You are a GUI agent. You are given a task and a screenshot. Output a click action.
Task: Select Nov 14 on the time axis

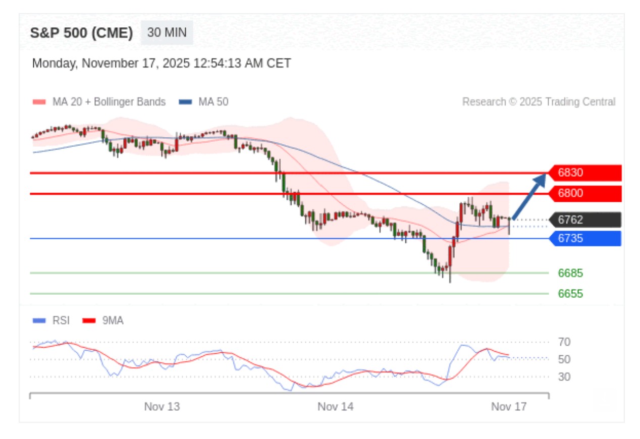tap(335, 407)
